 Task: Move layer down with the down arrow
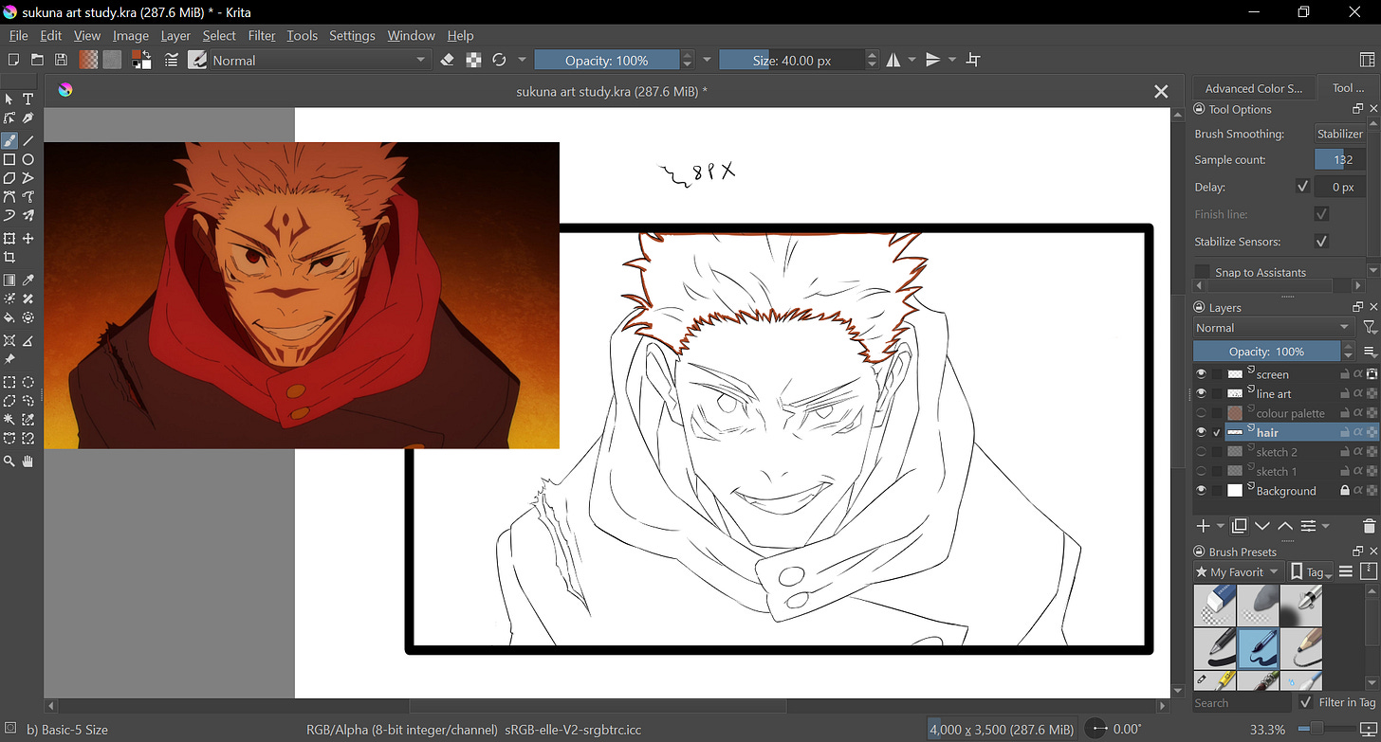[1262, 526]
